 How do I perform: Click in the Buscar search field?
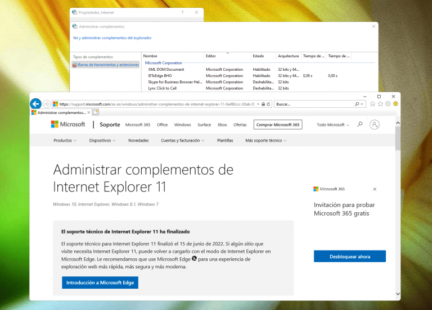314,104
